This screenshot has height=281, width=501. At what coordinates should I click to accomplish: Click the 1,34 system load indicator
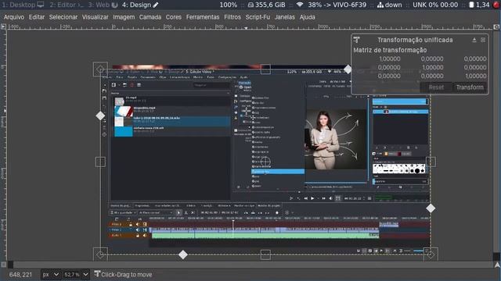pyautogui.click(x=479, y=5)
